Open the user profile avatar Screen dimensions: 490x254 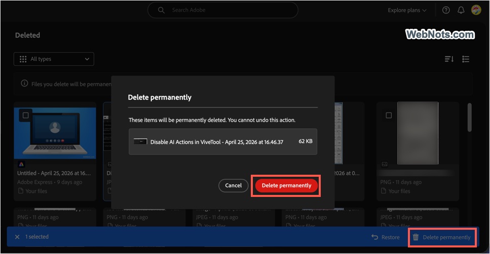pyautogui.click(x=476, y=10)
